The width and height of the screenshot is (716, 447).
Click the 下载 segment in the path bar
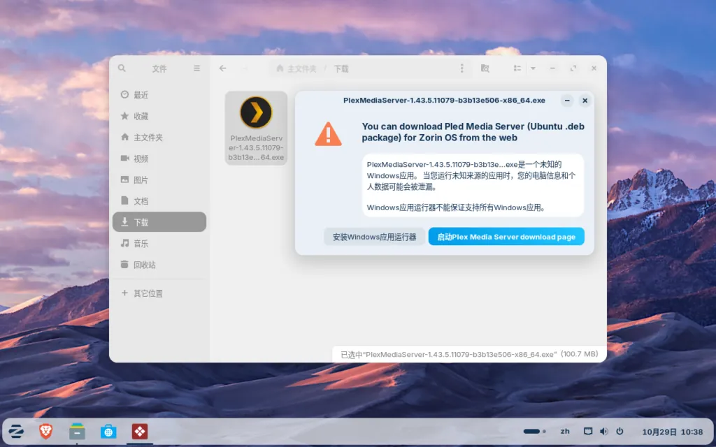tap(341, 69)
